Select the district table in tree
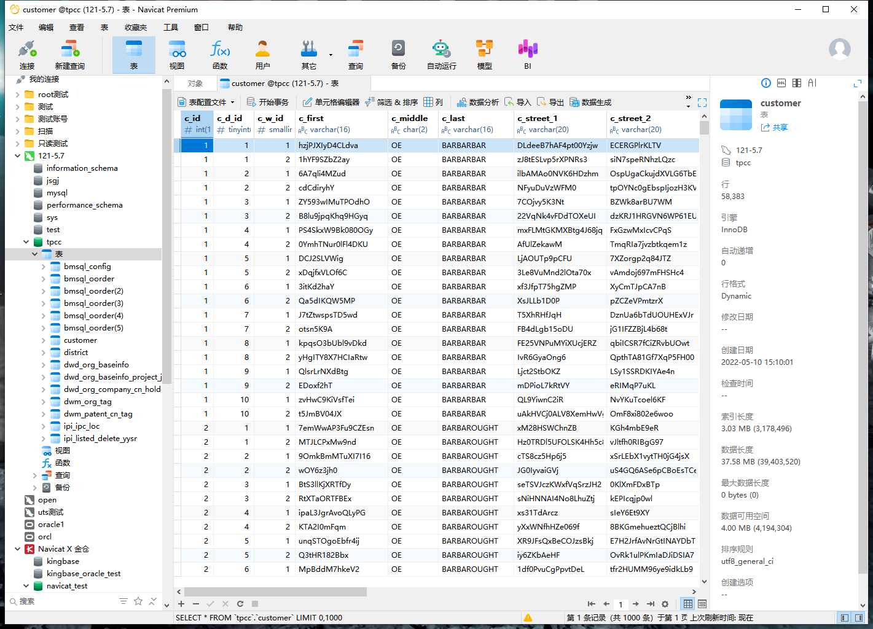This screenshot has height=629, width=873. tap(76, 353)
